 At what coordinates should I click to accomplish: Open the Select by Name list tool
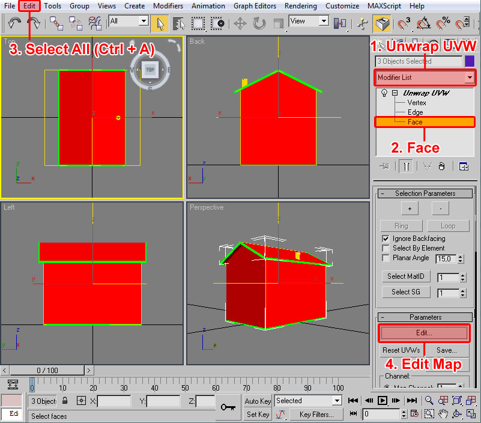[x=179, y=23]
